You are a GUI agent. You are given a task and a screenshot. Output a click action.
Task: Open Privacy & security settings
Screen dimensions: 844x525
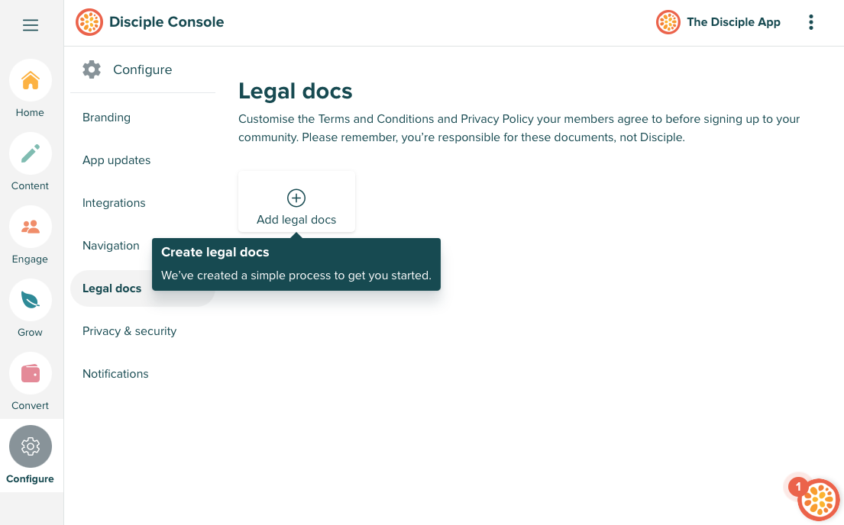(x=129, y=331)
